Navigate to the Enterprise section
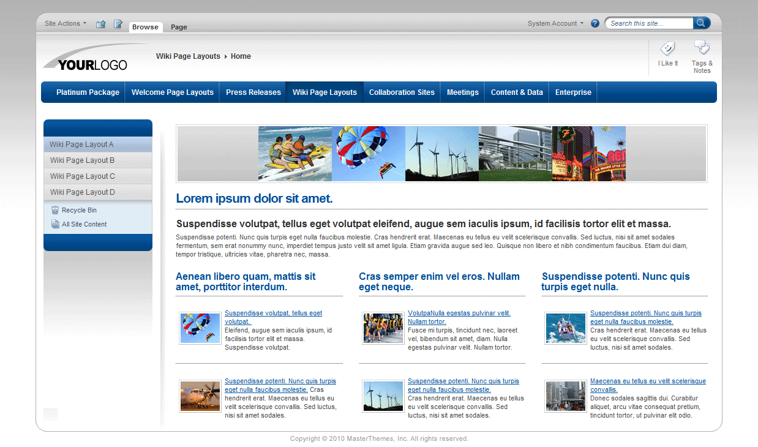 [572, 92]
